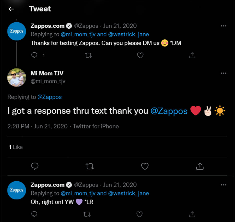Viewport: 235px width, 222px height.
Task: Like the 'Oh, right on!' Zappos reply
Action: pyautogui.click(x=140, y=214)
